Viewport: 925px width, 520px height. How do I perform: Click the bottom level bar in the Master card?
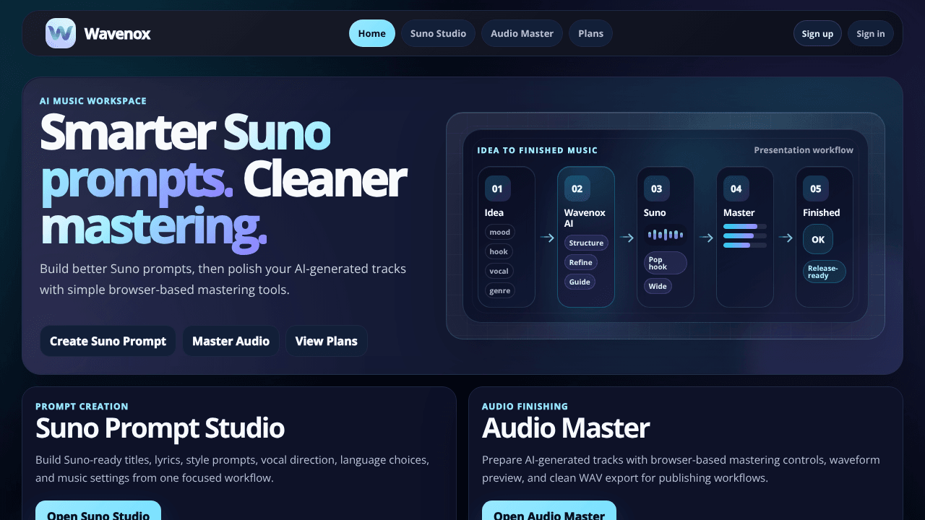click(745, 245)
